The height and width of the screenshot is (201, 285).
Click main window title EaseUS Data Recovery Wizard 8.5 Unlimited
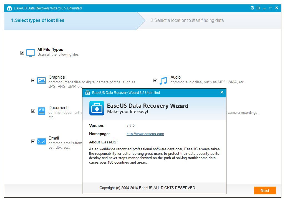48,8
